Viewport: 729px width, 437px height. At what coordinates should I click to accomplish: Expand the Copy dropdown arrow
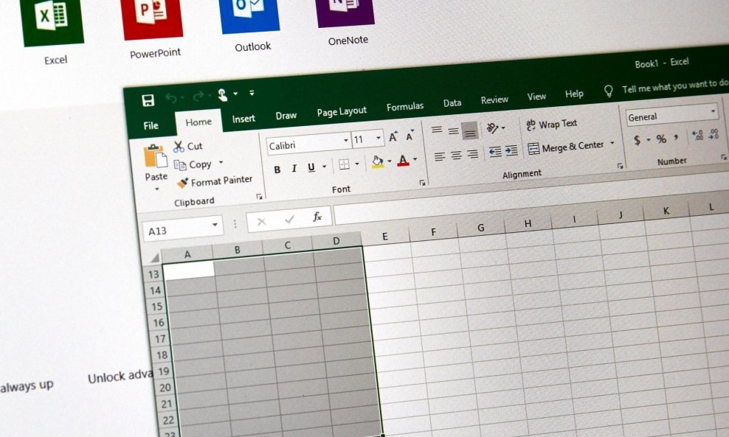point(221,163)
